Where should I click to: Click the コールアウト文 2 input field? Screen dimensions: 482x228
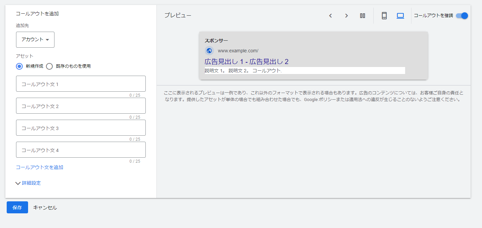pos(81,106)
